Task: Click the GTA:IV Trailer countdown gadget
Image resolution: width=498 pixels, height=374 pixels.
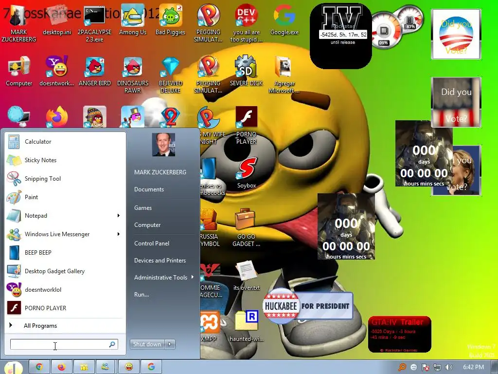Action: tap(400, 334)
